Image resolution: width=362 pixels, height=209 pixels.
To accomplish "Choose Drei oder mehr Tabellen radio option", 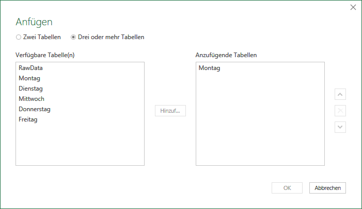I will pos(73,37).
